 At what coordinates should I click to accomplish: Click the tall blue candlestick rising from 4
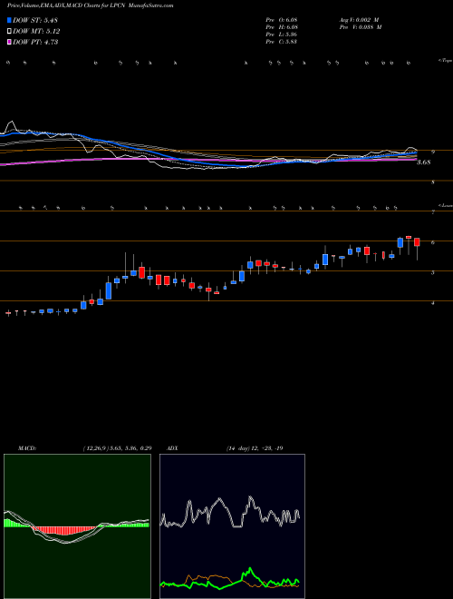coord(109,290)
